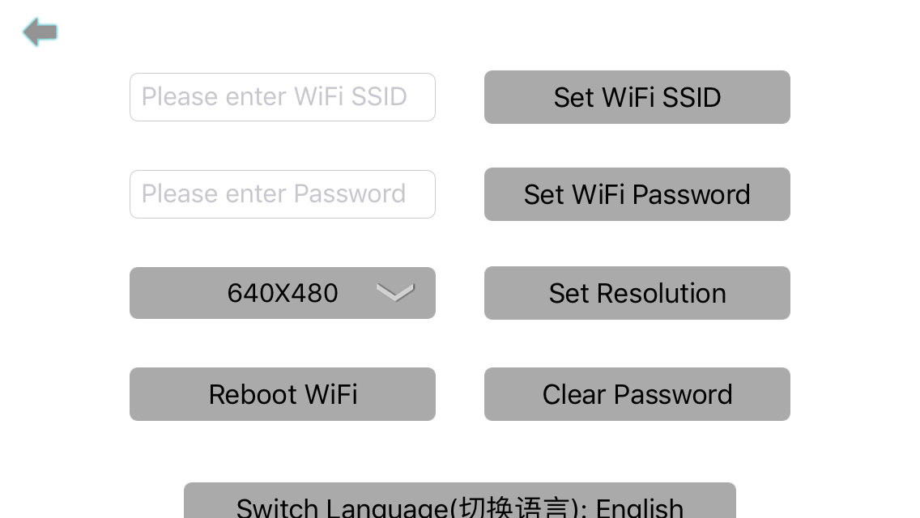Click the "640X480" text in resolution selector
The image size is (920, 518).
[x=283, y=293]
